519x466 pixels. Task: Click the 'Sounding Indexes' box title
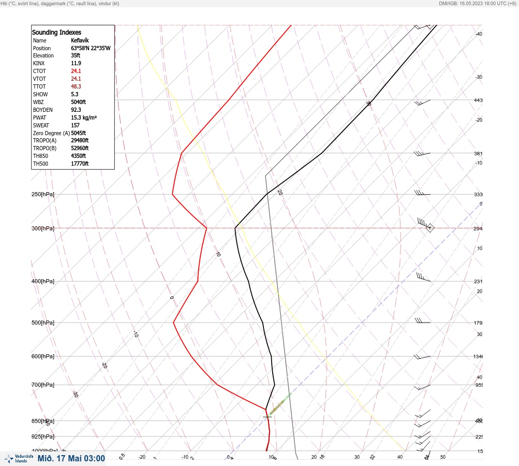[56, 32]
